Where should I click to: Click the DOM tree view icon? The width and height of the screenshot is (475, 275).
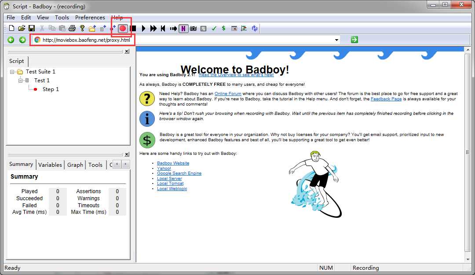click(244, 29)
